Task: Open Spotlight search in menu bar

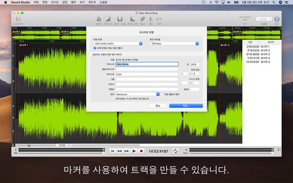Action: click(274, 2)
